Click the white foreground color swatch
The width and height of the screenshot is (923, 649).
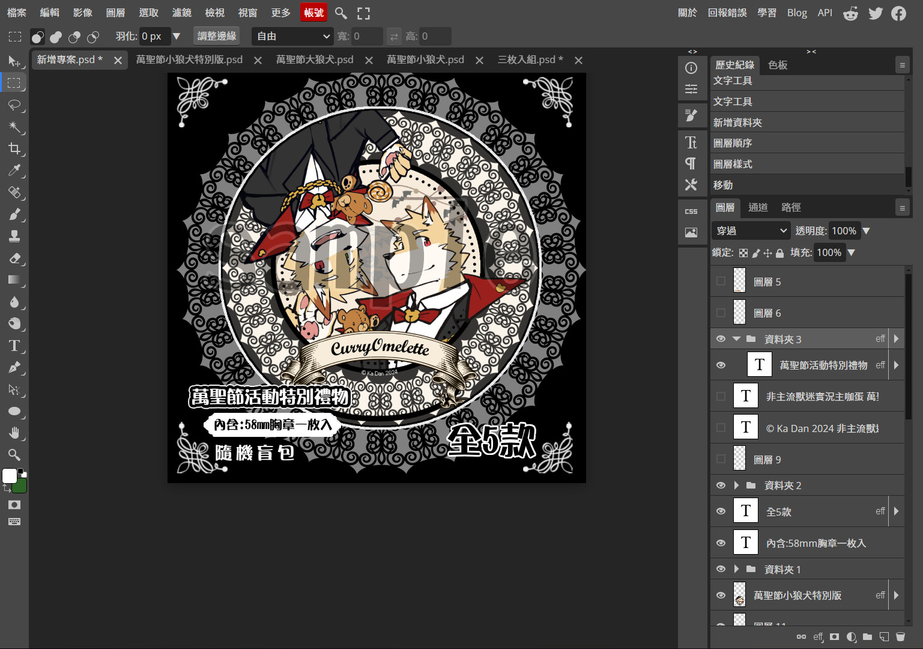[10, 476]
